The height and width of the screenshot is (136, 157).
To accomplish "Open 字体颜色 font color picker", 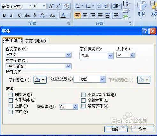I will pyautogui.click(x=40, y=80).
